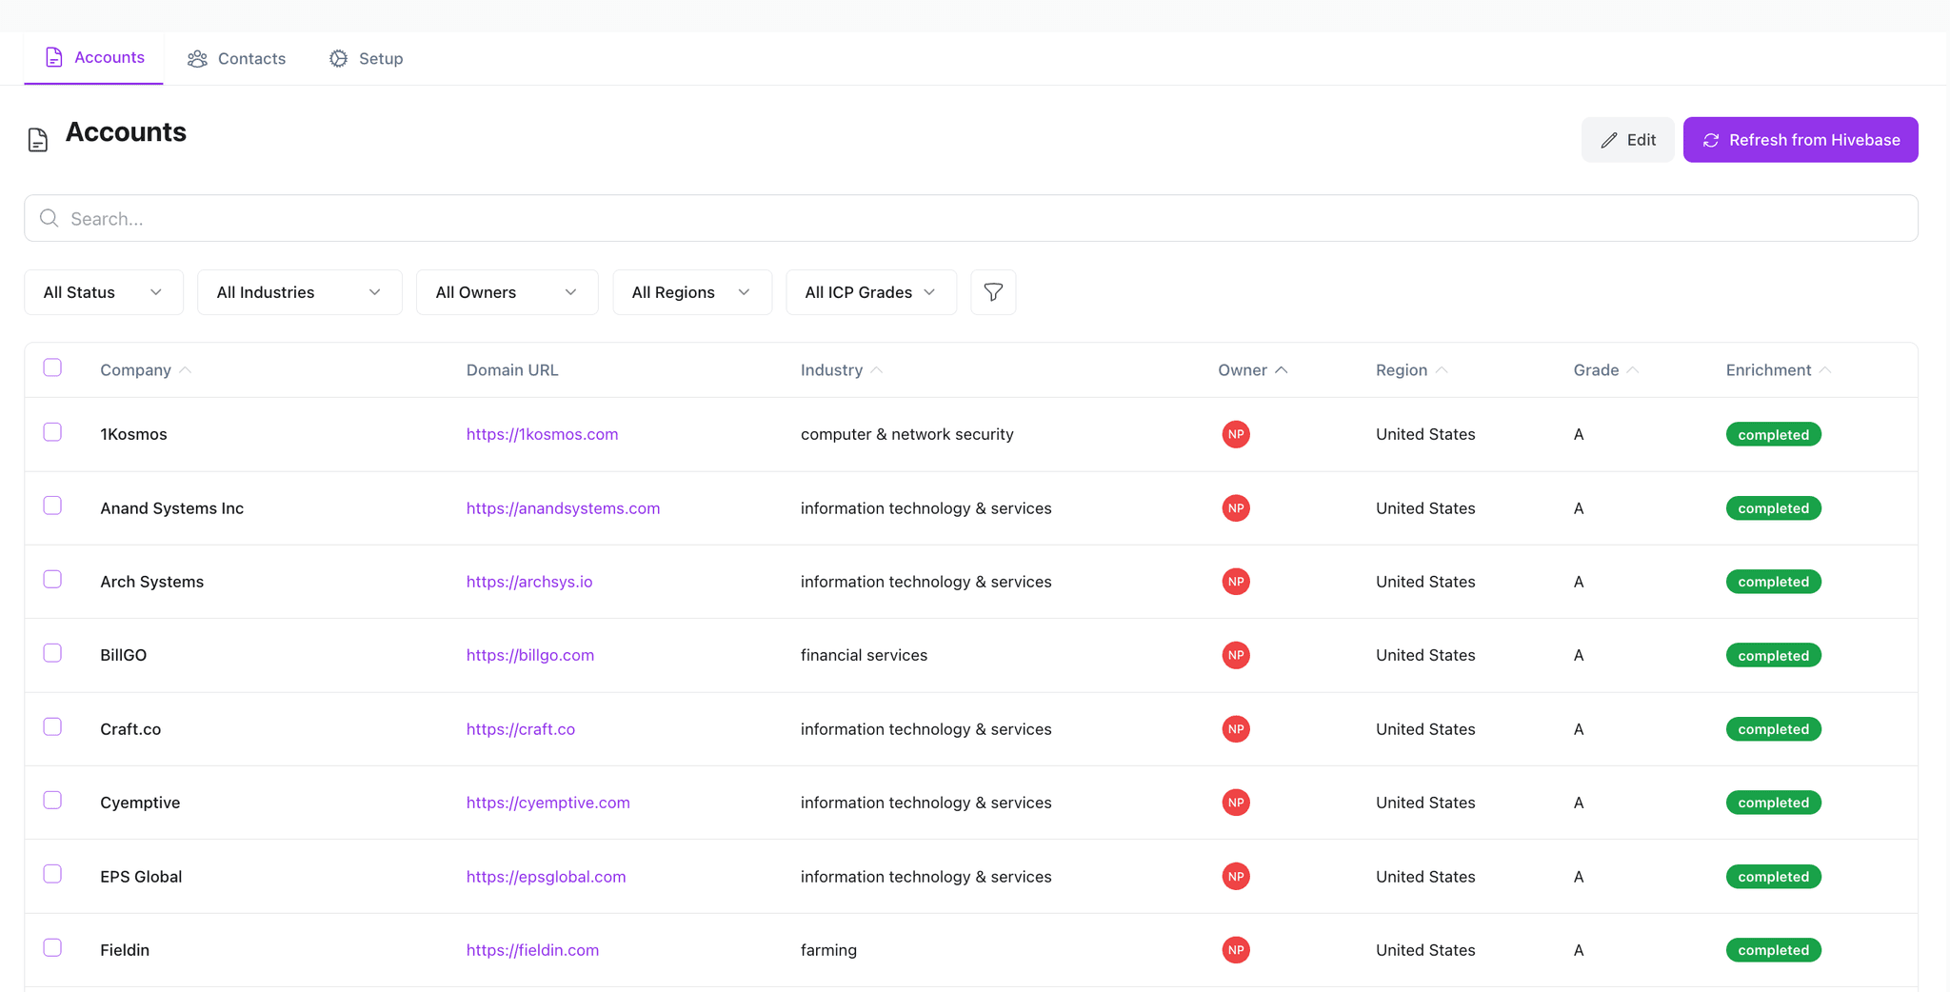
Task: Click the search magnifier icon
Action: pyautogui.click(x=49, y=218)
